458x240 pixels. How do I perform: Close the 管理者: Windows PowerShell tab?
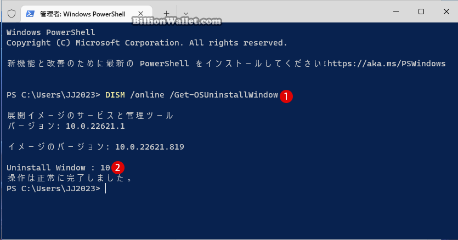pyautogui.click(x=141, y=14)
